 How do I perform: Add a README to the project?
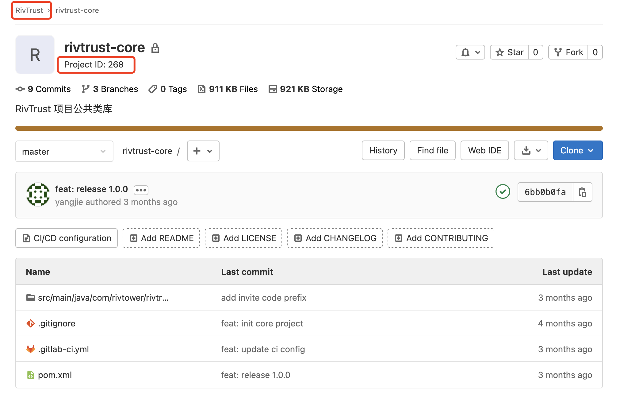pos(161,238)
